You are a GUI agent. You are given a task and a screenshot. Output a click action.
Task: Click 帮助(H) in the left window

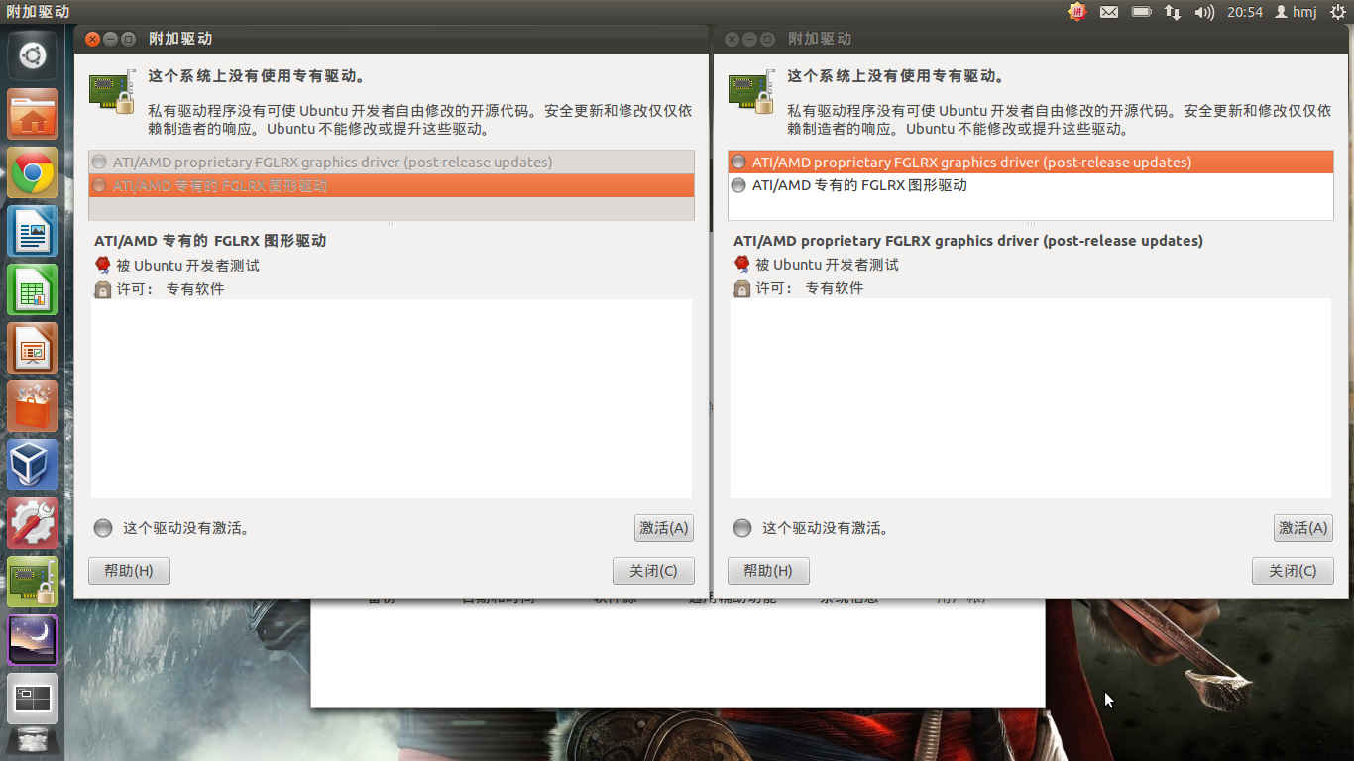pyautogui.click(x=129, y=571)
